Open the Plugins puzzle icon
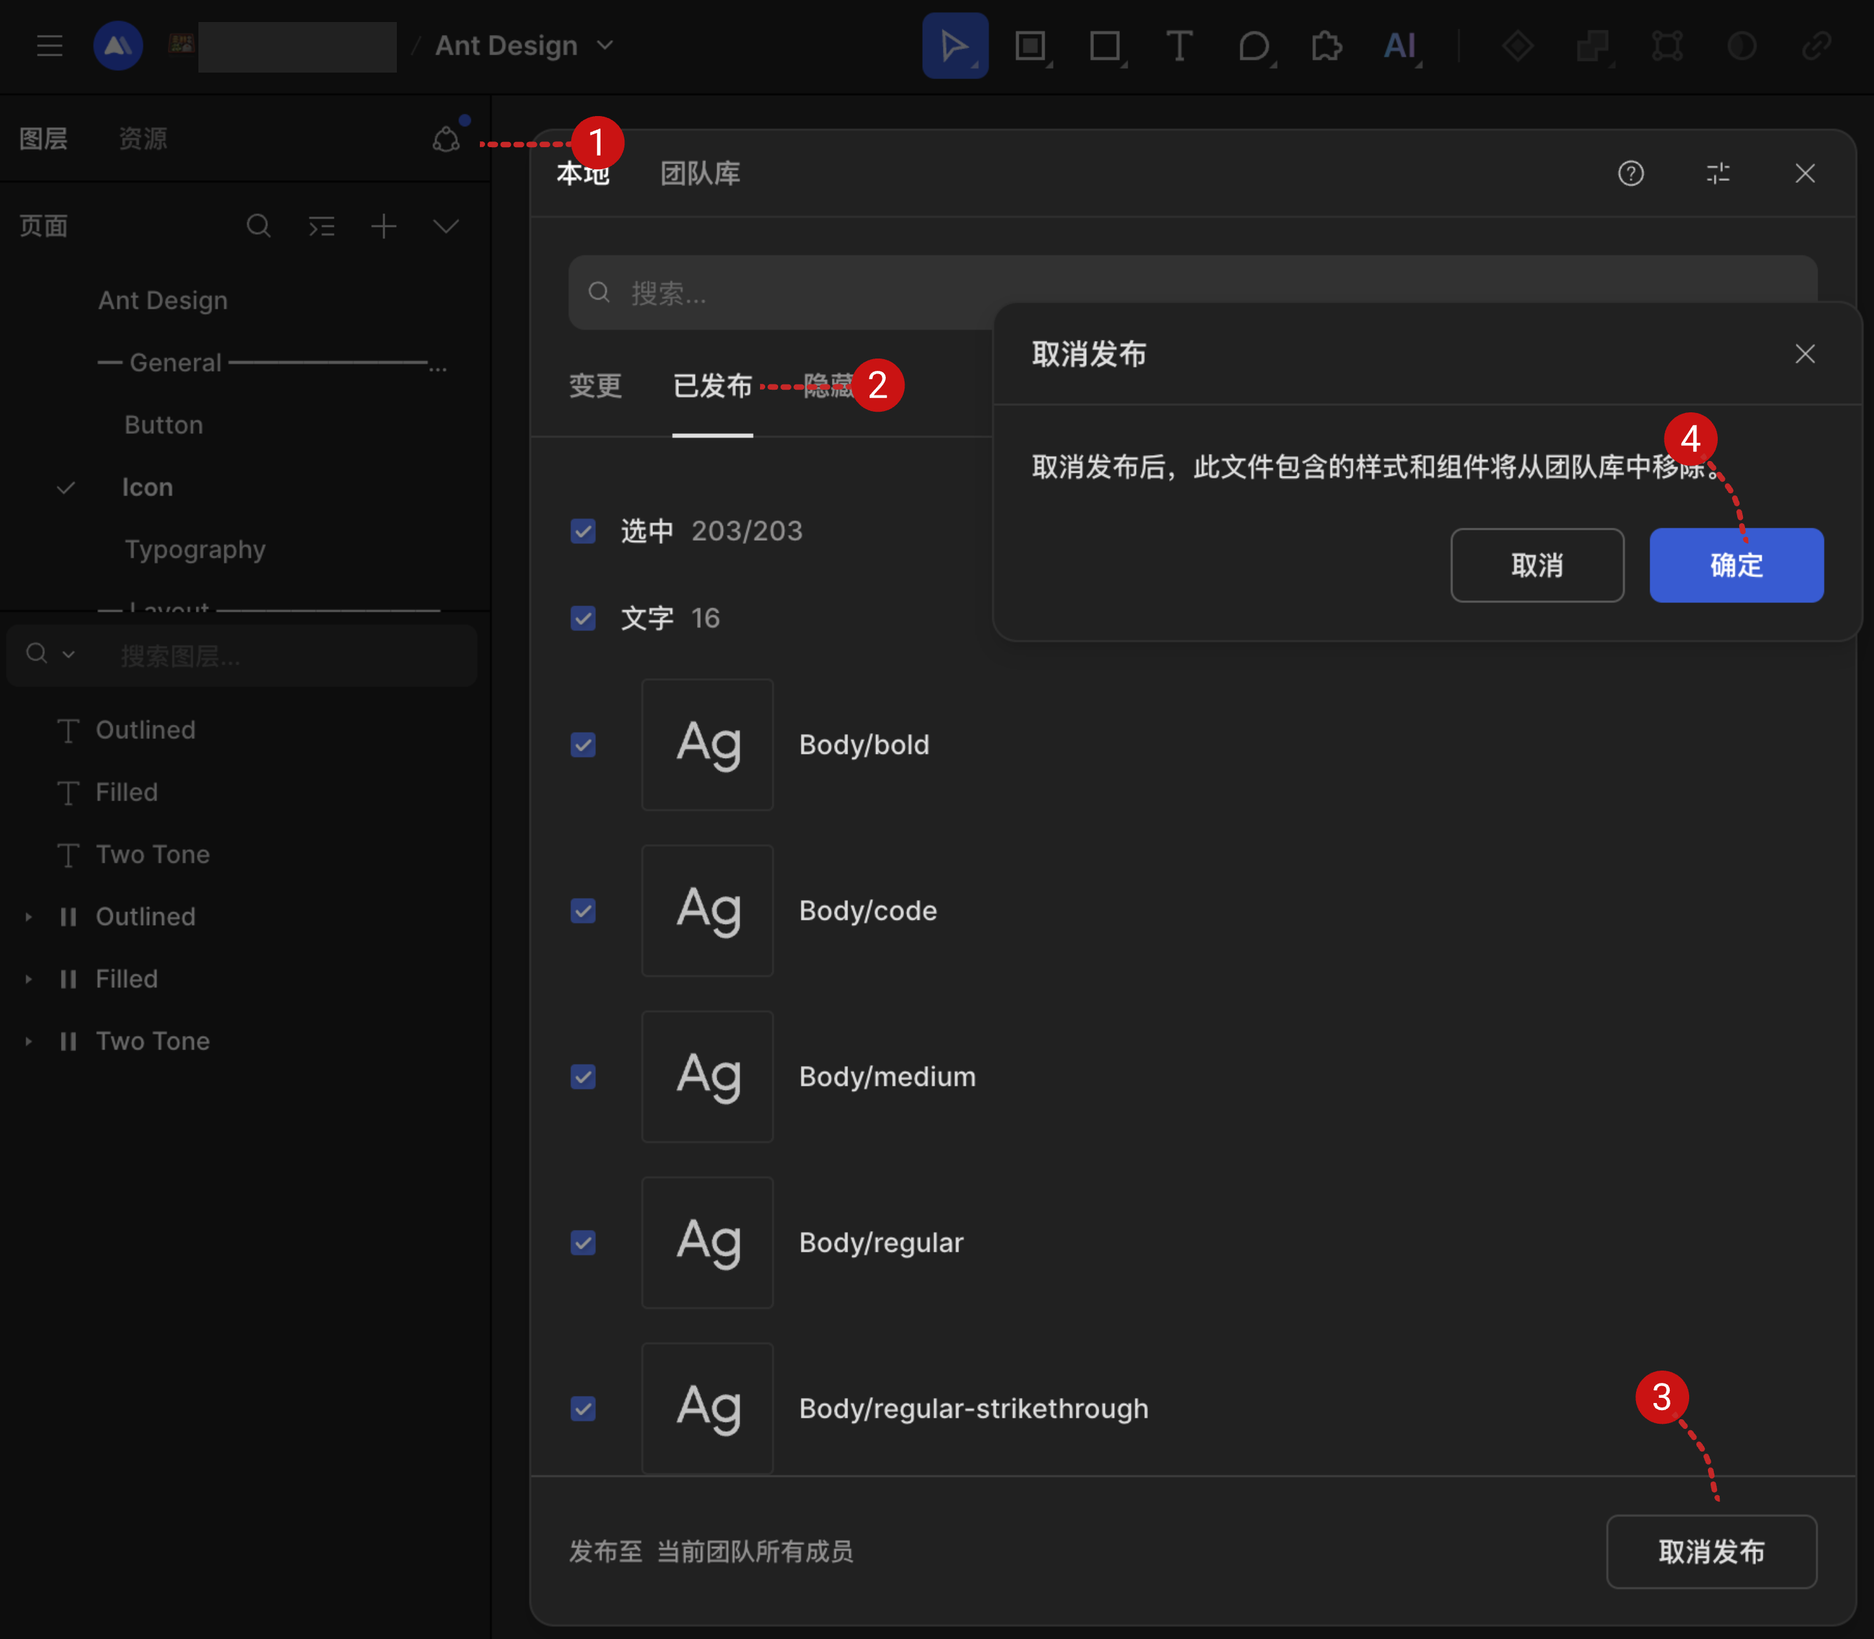Viewport: 1874px width, 1639px height. point(1326,46)
